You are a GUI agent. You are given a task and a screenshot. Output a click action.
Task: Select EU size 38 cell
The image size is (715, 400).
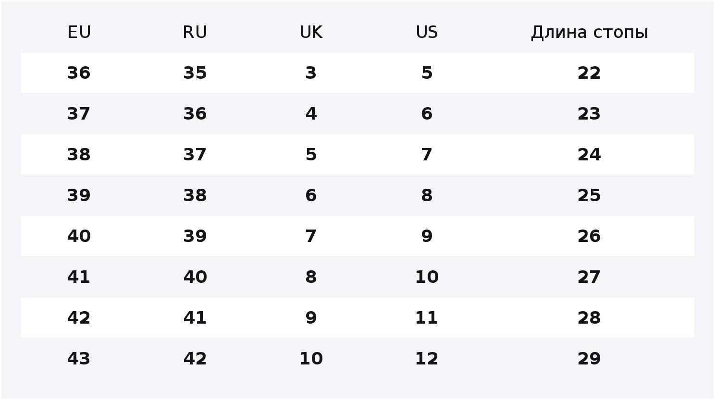coord(79,155)
